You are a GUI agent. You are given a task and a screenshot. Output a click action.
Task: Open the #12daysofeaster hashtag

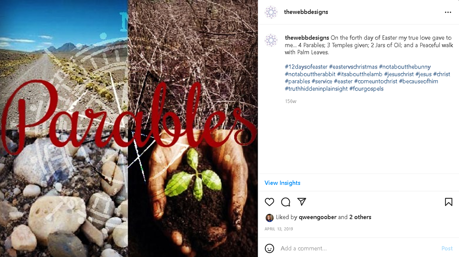(306, 67)
